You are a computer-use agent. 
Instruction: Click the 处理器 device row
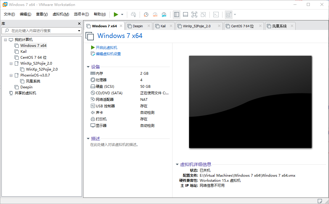coord(130,80)
